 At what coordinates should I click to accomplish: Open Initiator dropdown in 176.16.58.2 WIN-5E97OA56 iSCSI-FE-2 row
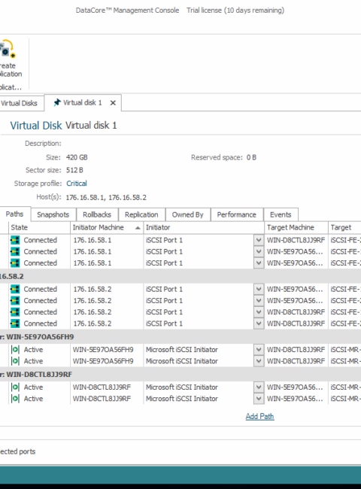(x=259, y=301)
